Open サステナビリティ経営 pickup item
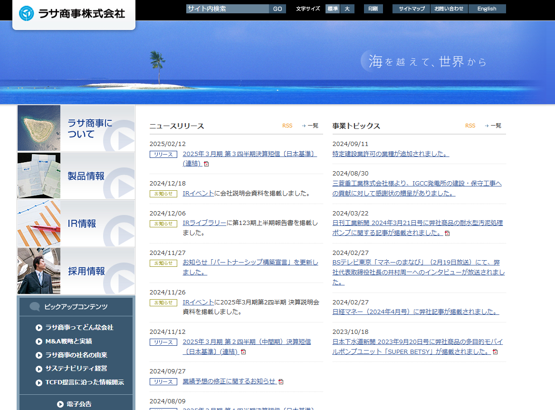Image resolution: width=555 pixels, height=410 pixels. (76, 369)
